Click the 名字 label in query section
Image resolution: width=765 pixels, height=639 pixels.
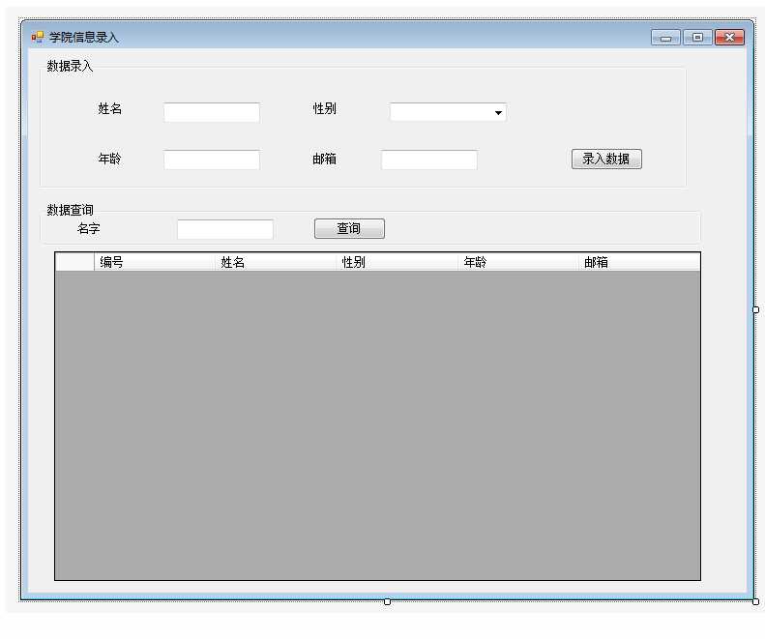[x=88, y=228]
